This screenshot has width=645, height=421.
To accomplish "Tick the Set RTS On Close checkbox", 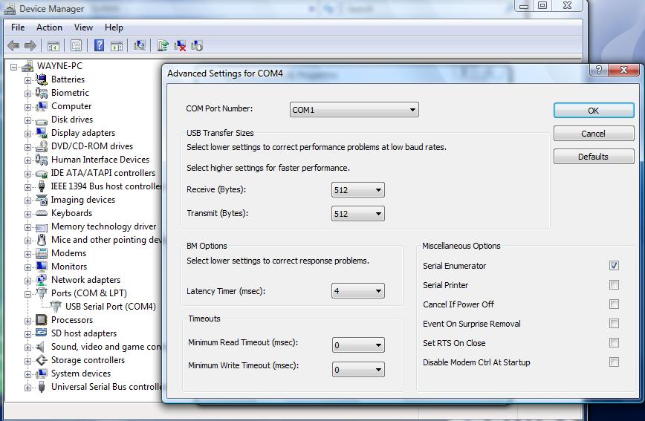I will [x=614, y=343].
